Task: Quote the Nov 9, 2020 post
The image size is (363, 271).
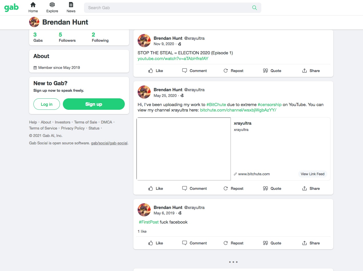Action: tap(272, 71)
